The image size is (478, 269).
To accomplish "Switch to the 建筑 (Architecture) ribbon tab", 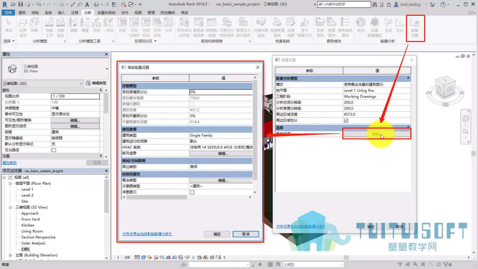I will [22, 13].
